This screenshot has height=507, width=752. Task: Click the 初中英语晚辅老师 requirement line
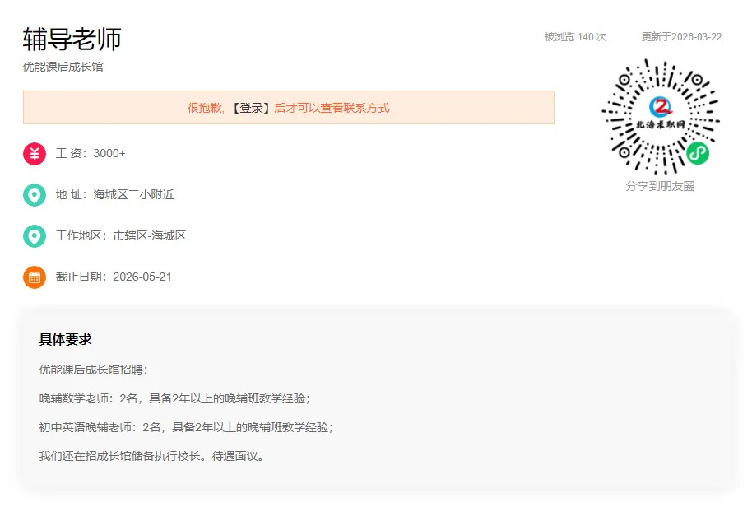pyautogui.click(x=186, y=427)
